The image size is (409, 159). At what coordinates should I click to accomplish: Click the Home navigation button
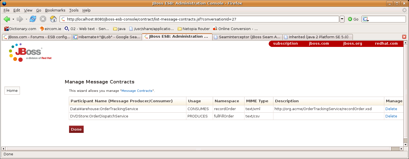[x=12, y=91]
